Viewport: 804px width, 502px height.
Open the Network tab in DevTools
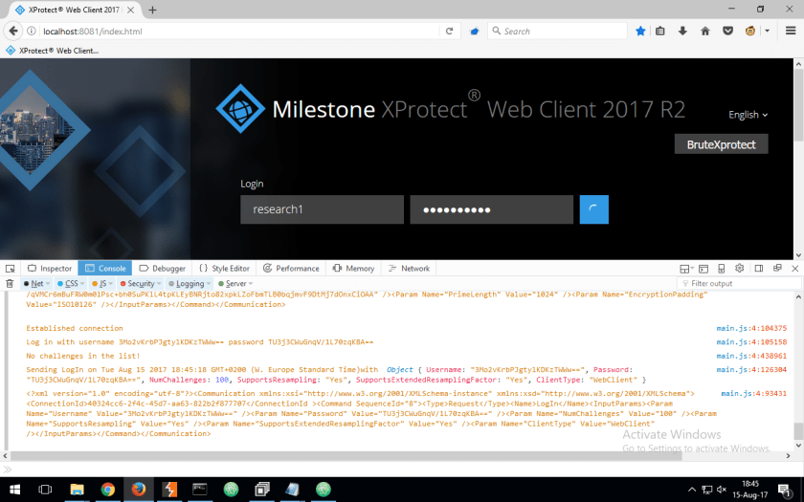pos(409,269)
